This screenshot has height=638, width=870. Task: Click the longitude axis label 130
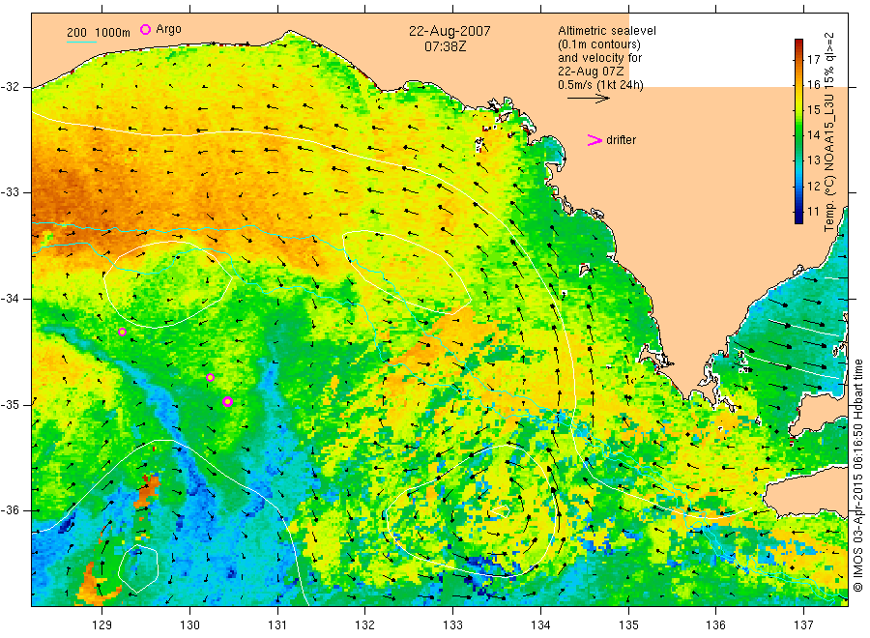tap(189, 625)
